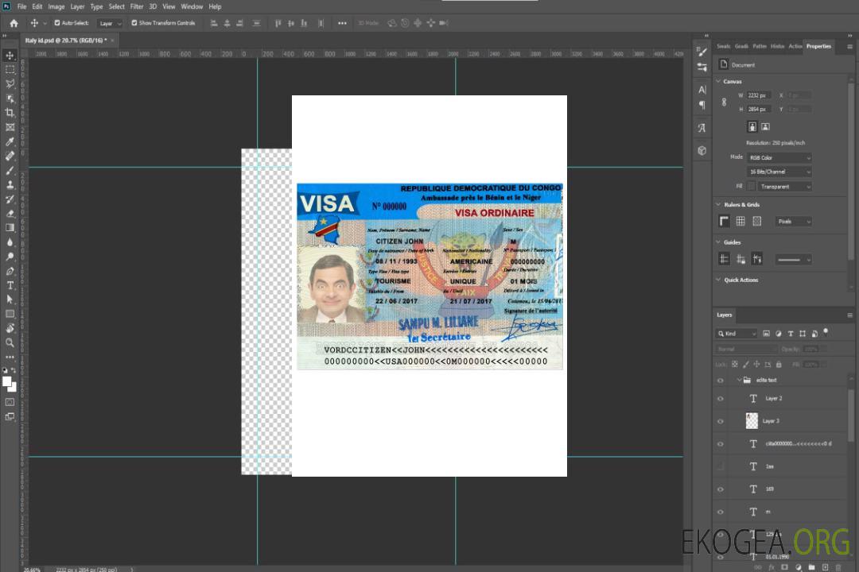Show the hidden 1se text layer
859x572 pixels.
click(x=721, y=466)
